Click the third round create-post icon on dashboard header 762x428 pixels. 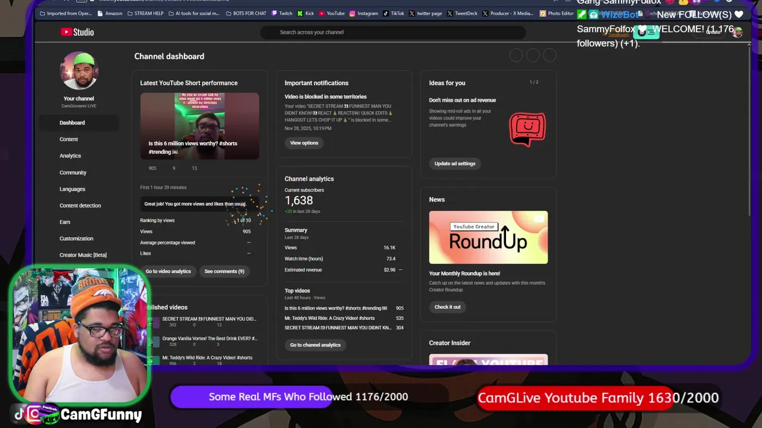point(549,55)
